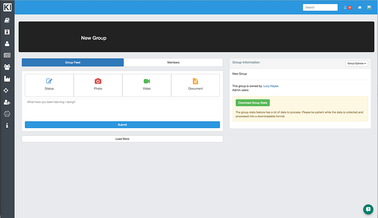Click the info icon in sidebar

point(7,125)
